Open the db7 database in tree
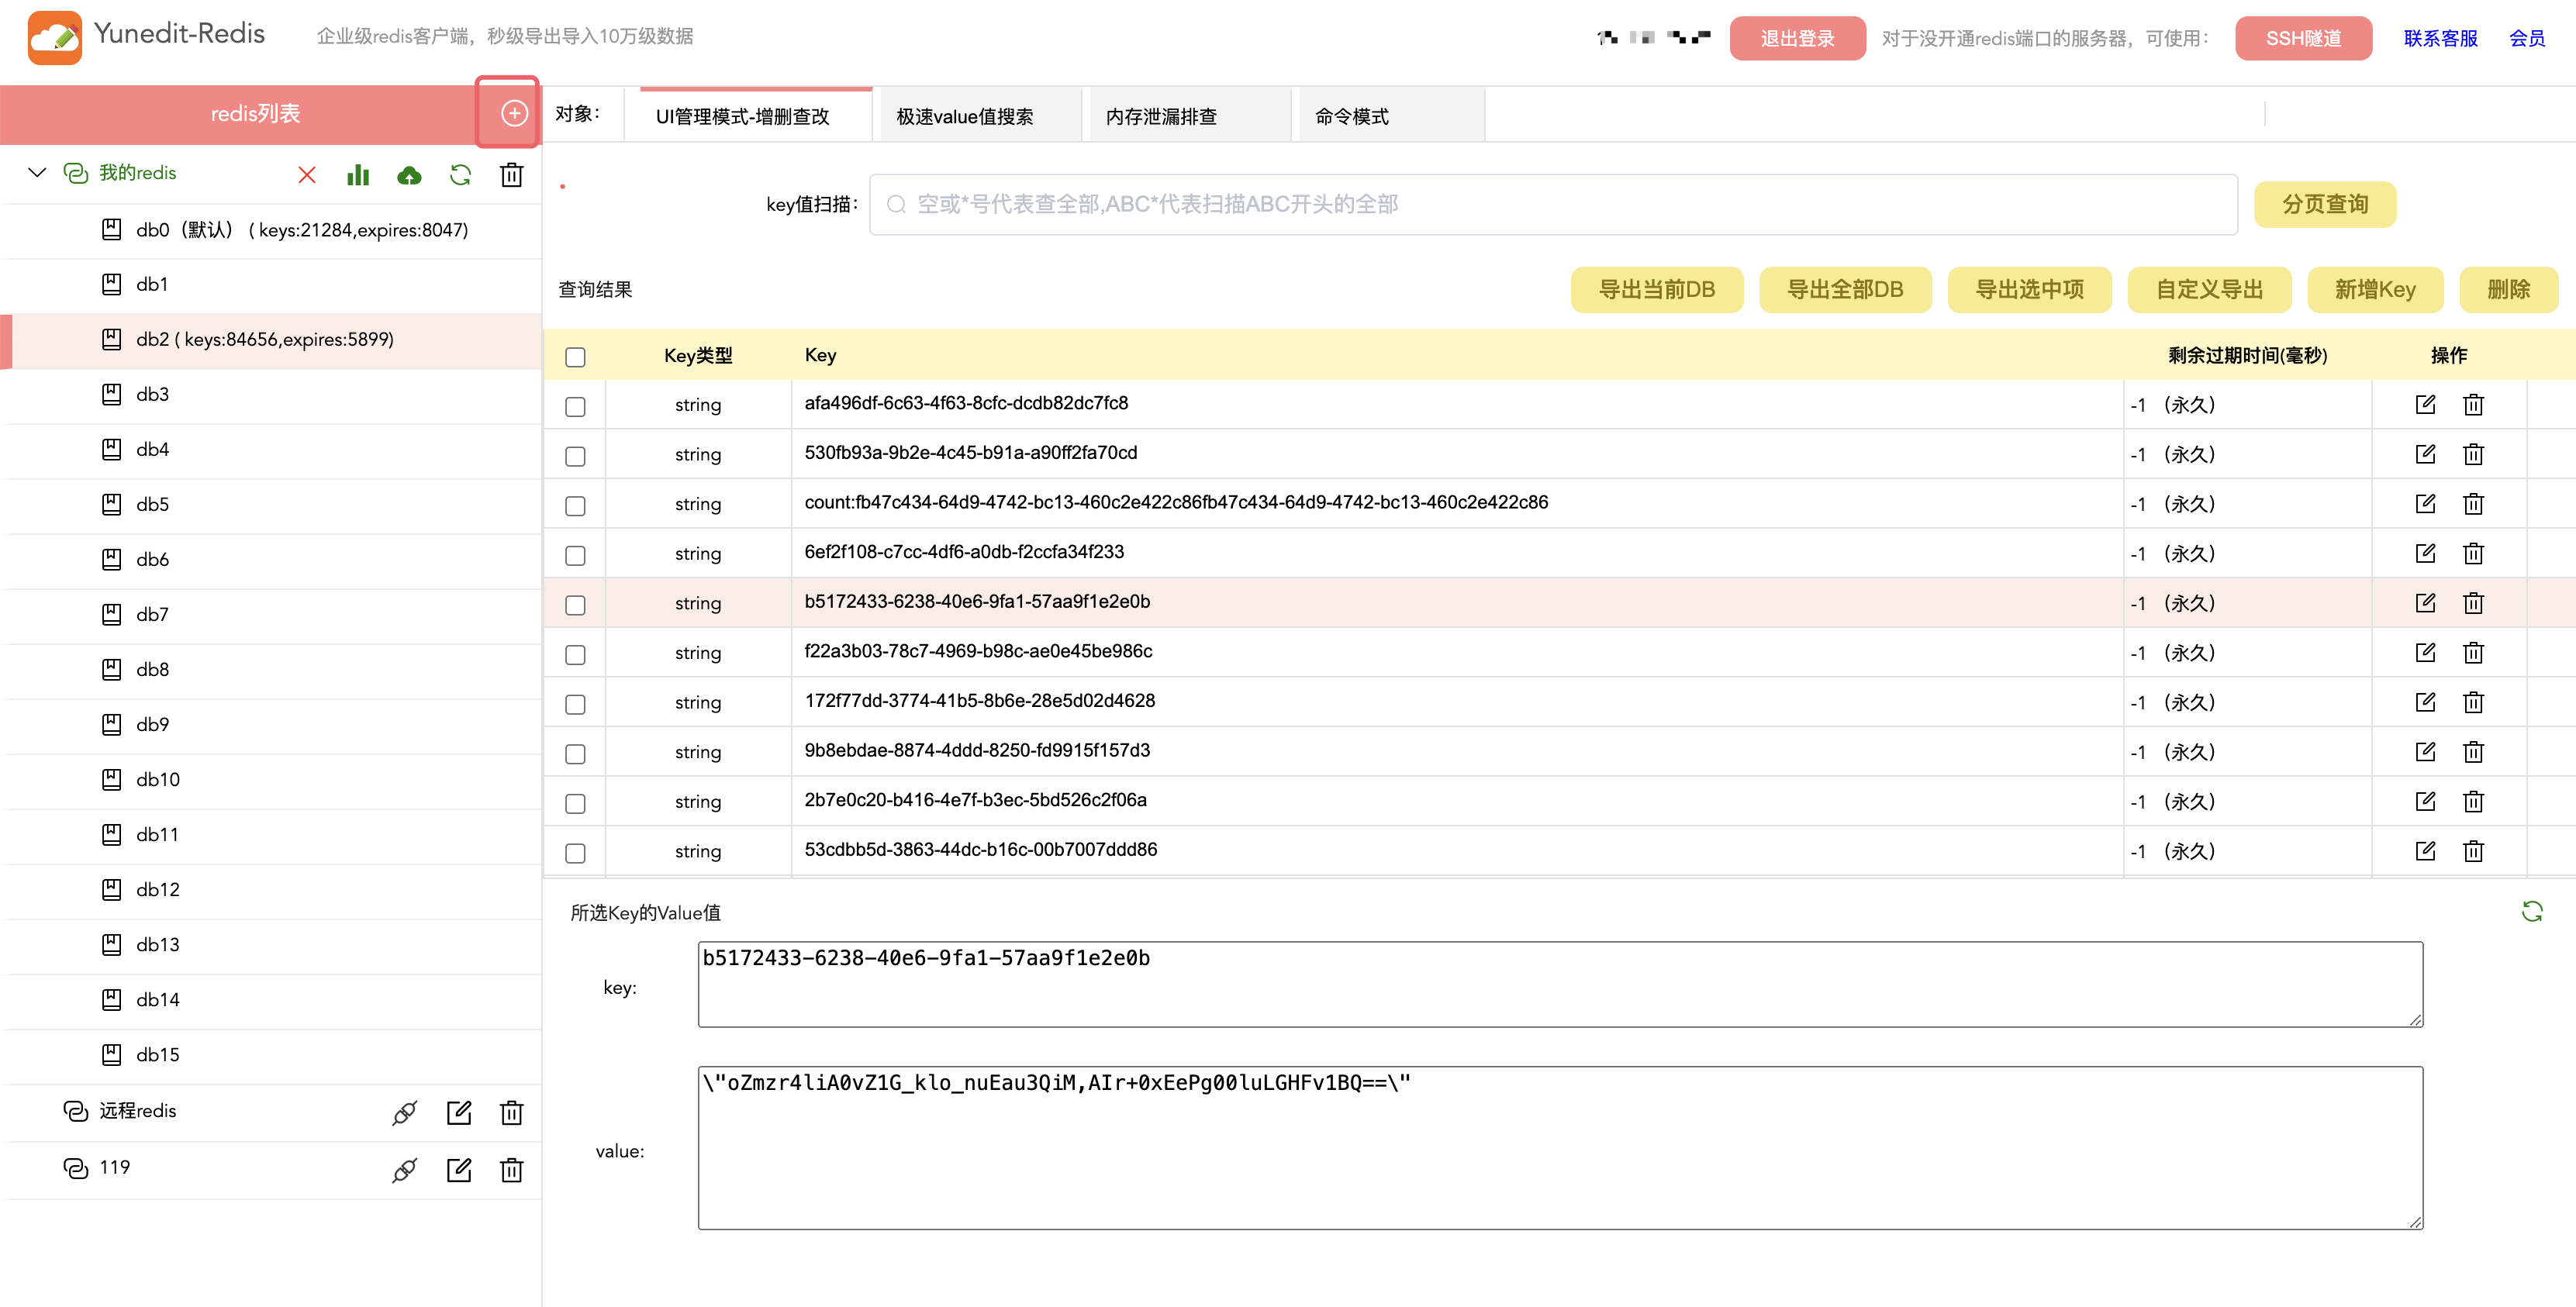Image resolution: width=2576 pixels, height=1307 pixels. pos(152,615)
